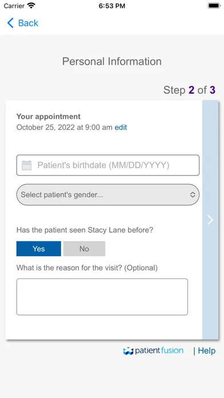The height and width of the screenshot is (398, 224).
Task: Tap the 6:53 PM status bar clock
Action: click(112, 6)
